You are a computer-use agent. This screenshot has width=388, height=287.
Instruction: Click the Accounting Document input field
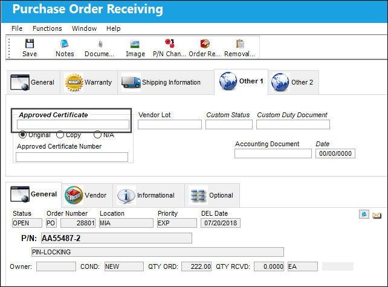[x=273, y=153]
